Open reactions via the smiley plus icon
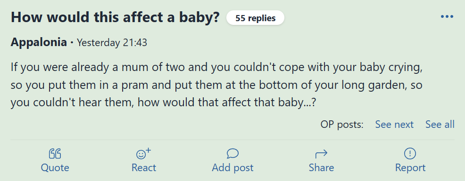Image resolution: width=465 pixels, height=181 pixels. 143,153
